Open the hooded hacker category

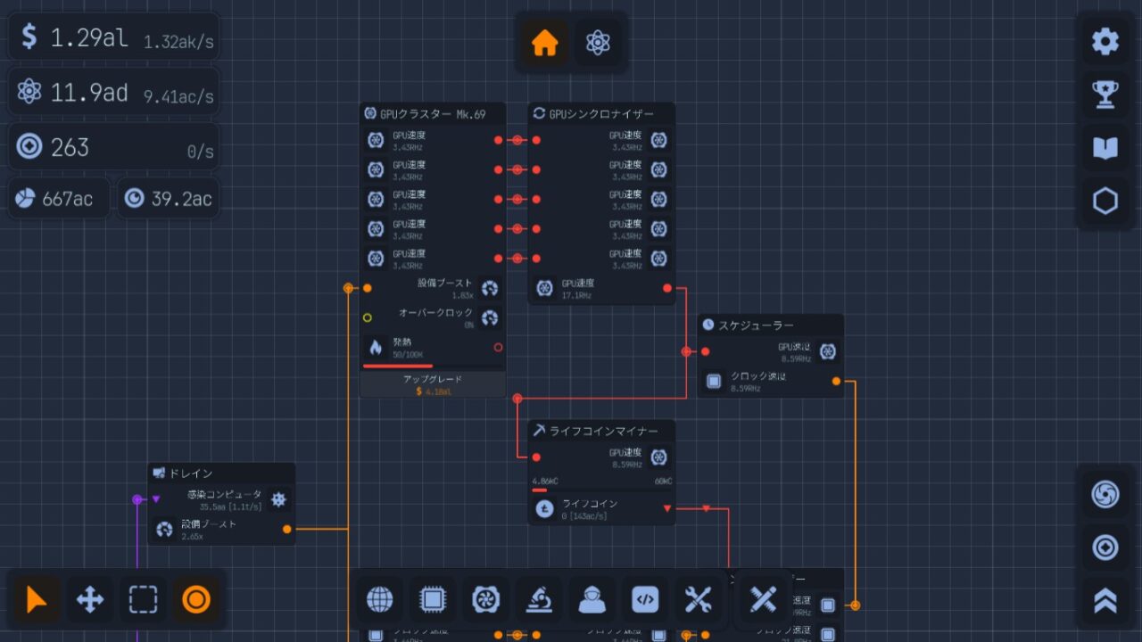tap(592, 600)
